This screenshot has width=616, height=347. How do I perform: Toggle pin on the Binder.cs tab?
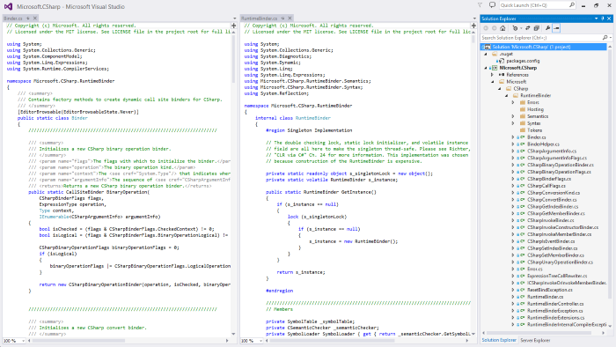pos(28,18)
